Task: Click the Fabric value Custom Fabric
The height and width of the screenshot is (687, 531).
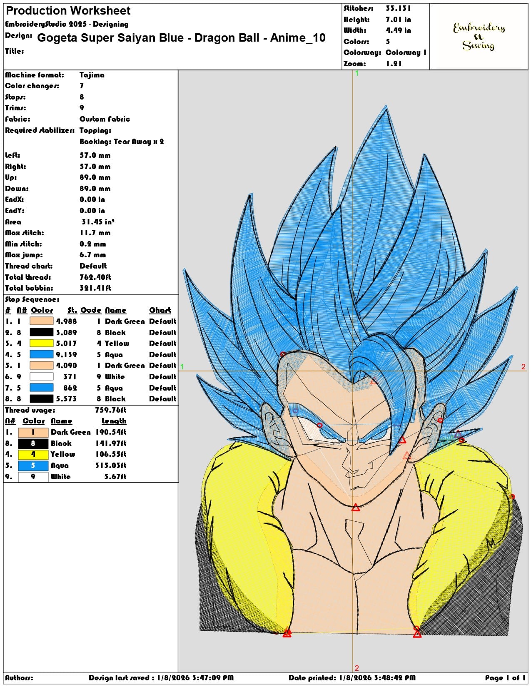Action: point(105,119)
